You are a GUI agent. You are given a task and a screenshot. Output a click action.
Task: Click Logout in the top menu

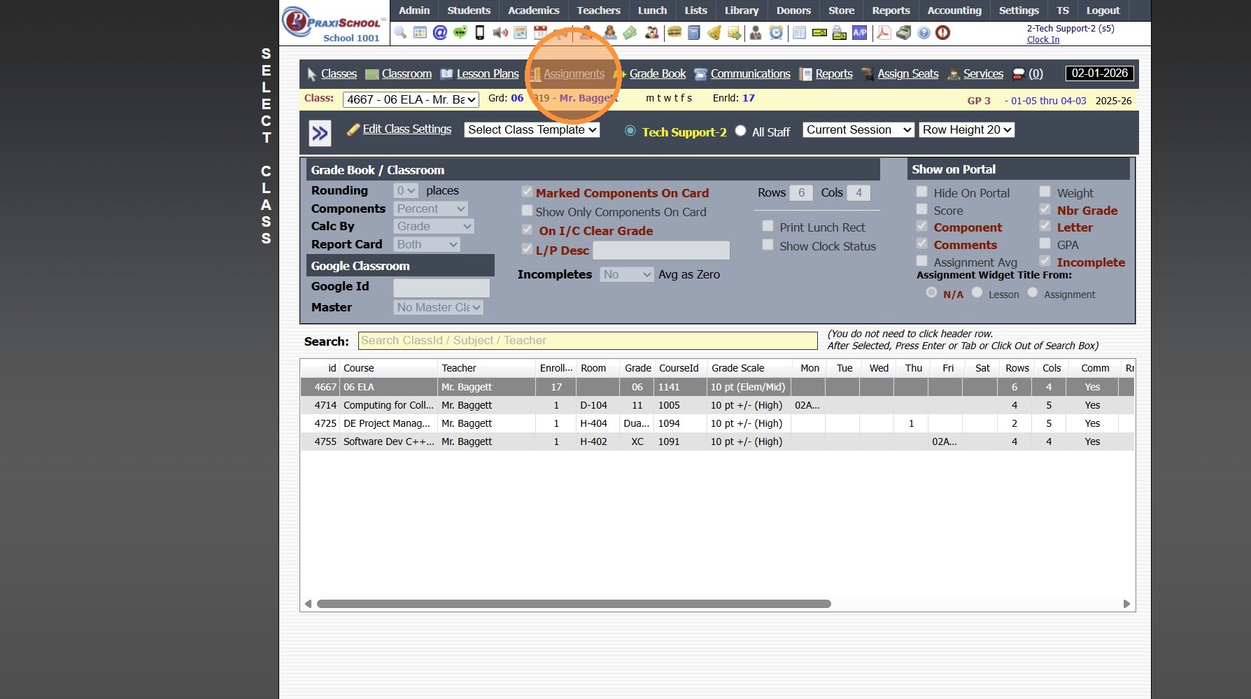(x=1103, y=10)
